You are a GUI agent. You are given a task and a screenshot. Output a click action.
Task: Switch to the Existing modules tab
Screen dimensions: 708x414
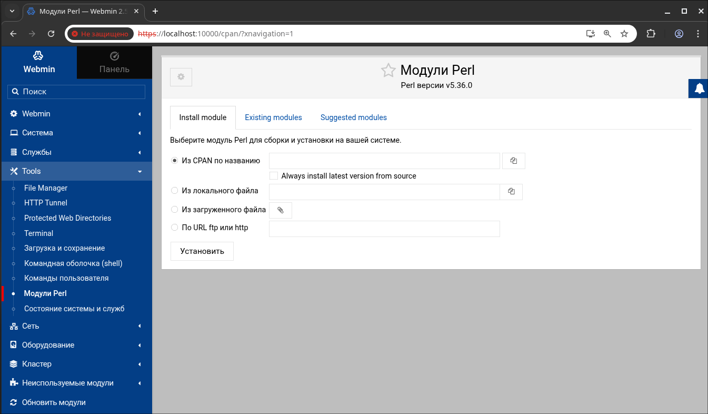273,117
